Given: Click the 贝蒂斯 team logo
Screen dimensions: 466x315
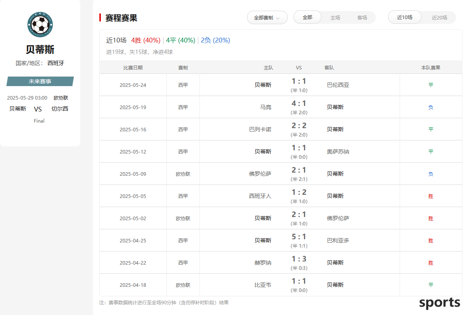Looking at the screenshot, I should tap(40, 25).
